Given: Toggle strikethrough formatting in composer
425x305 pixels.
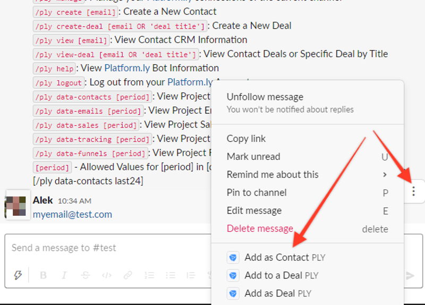Looking at the screenshot, I should click(x=86, y=275).
